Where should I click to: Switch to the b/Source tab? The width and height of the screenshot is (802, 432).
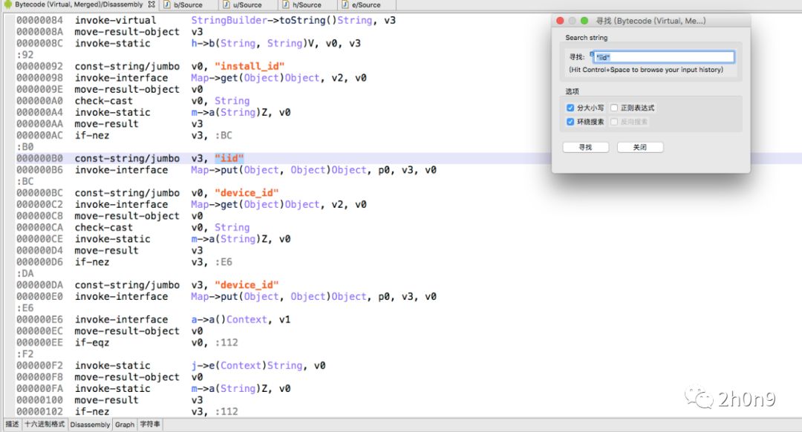[x=188, y=5]
